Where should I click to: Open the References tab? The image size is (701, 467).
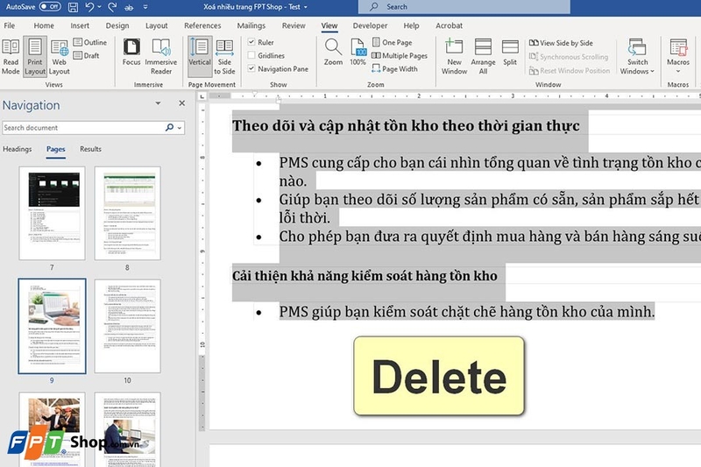coord(202,25)
